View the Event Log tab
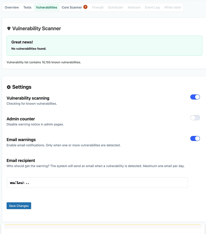 (152, 7)
